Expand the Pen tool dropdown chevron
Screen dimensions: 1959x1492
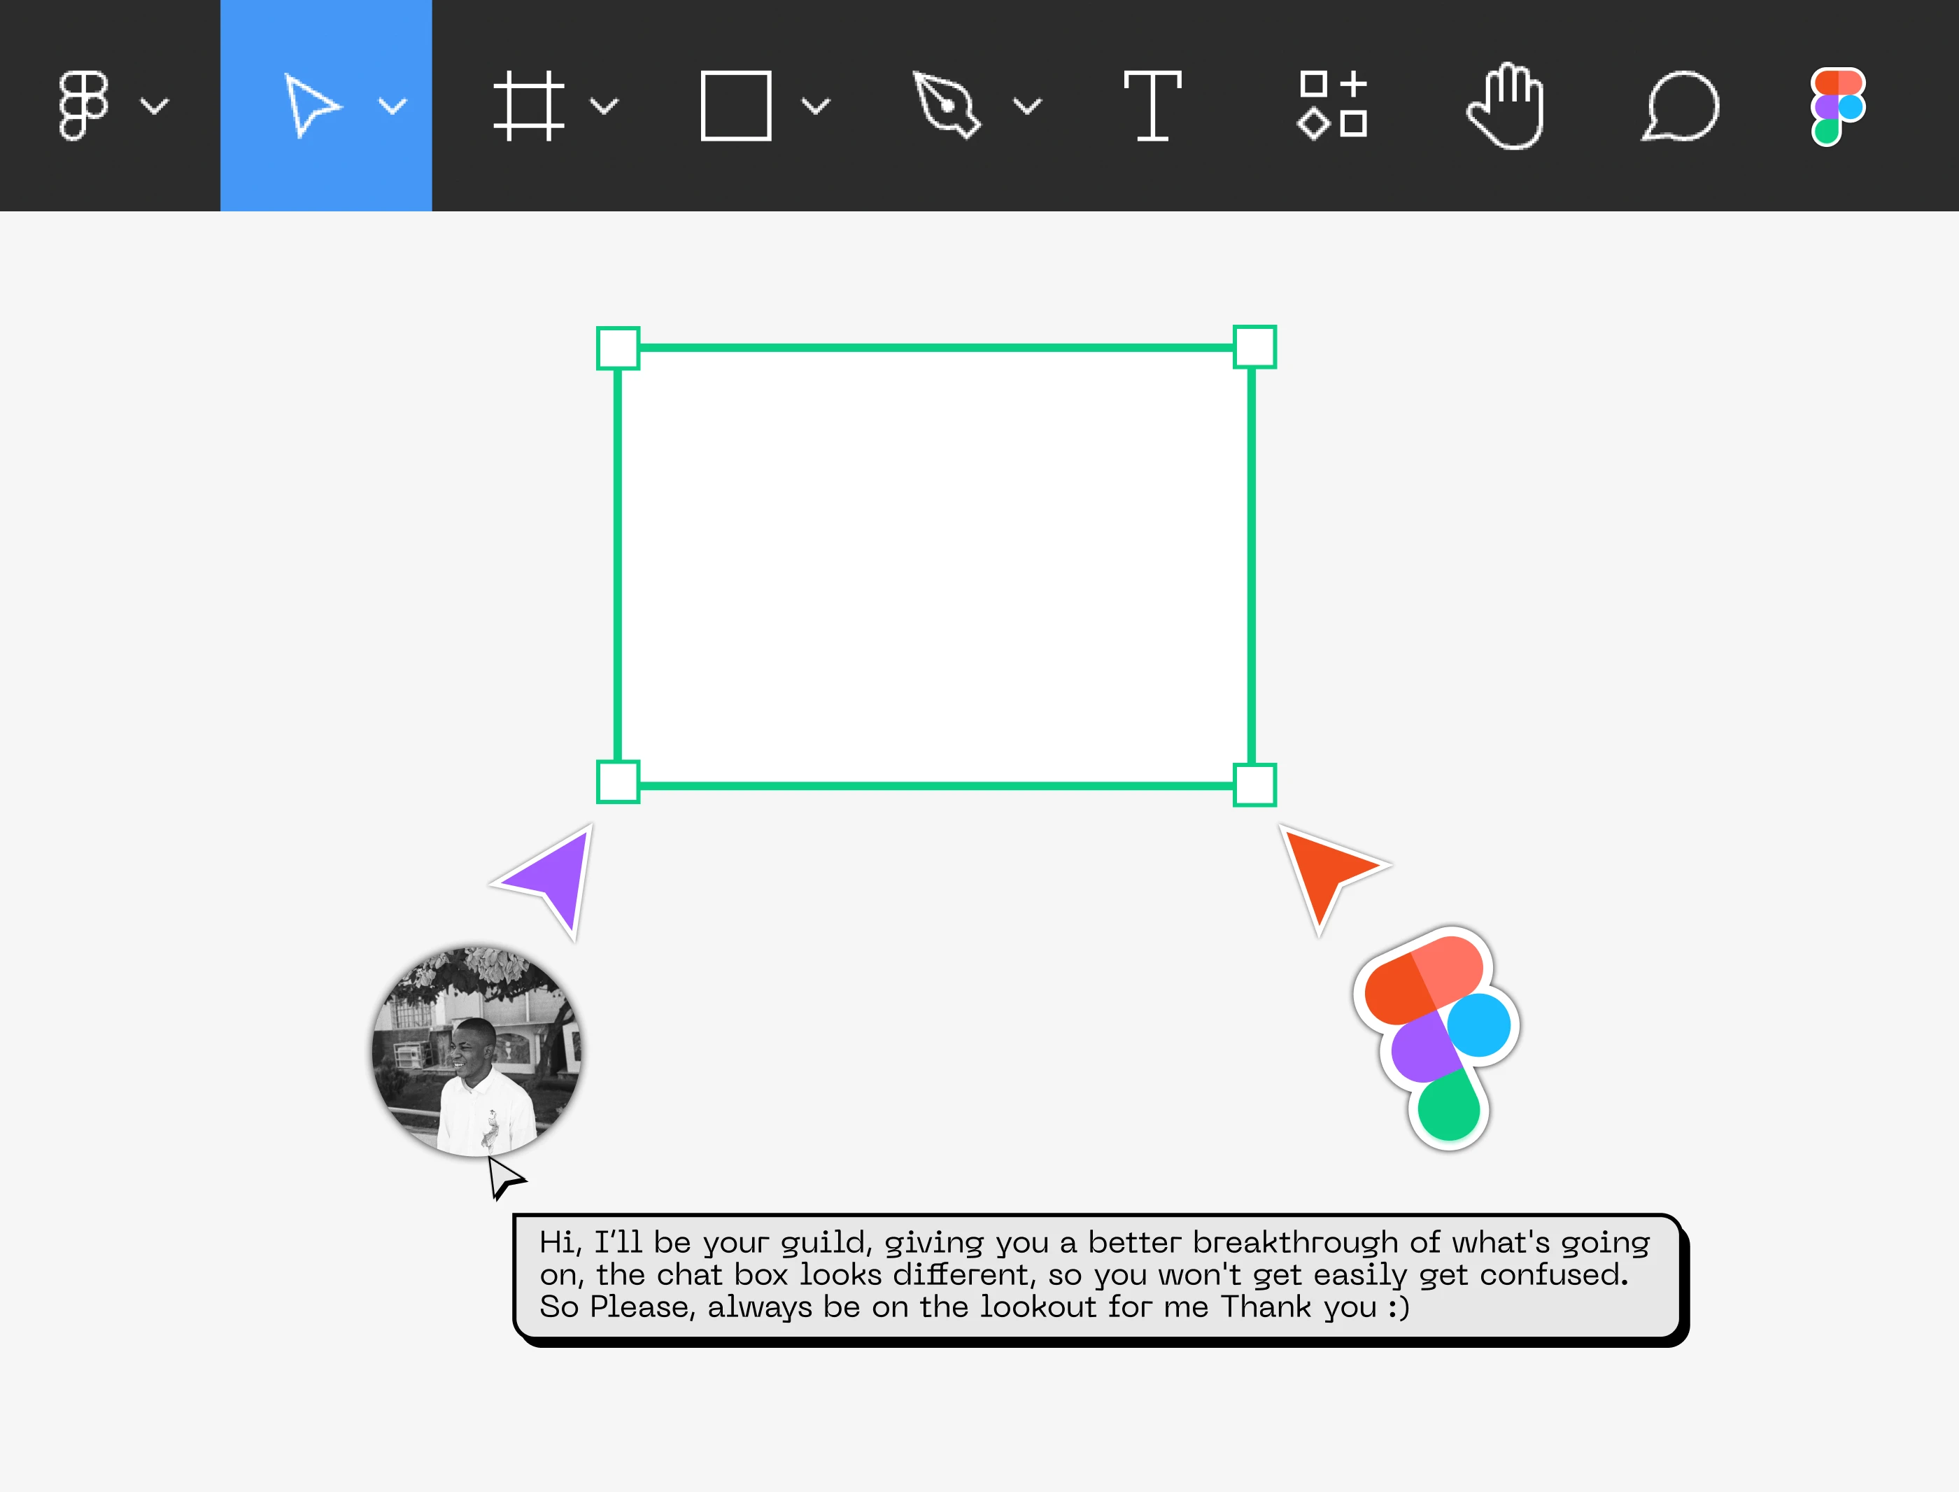point(1027,106)
